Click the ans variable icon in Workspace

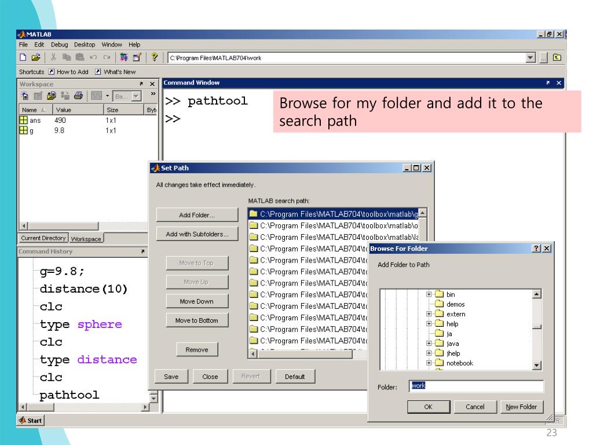23,120
